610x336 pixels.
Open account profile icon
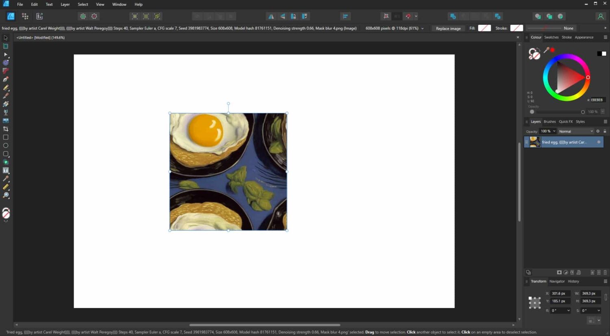(x=600, y=16)
